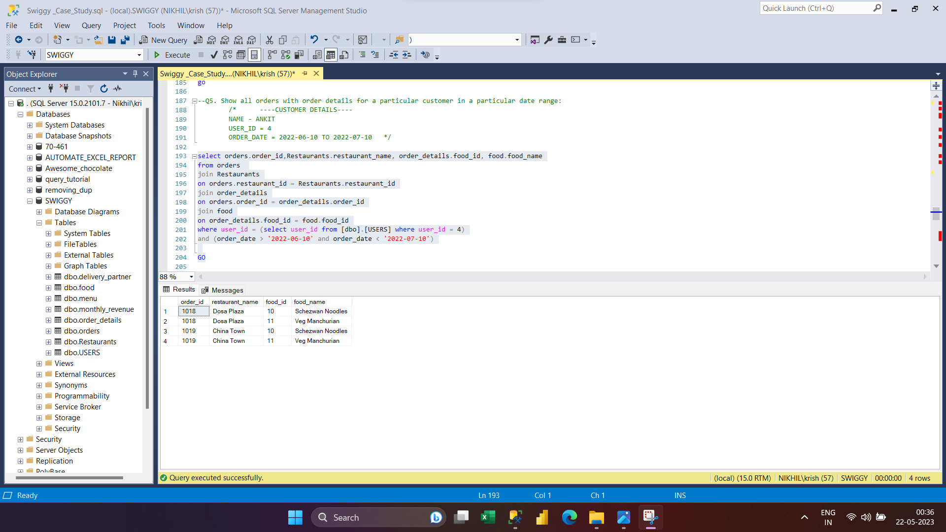
Task: Switch to the Results tab
Action: pos(179,290)
